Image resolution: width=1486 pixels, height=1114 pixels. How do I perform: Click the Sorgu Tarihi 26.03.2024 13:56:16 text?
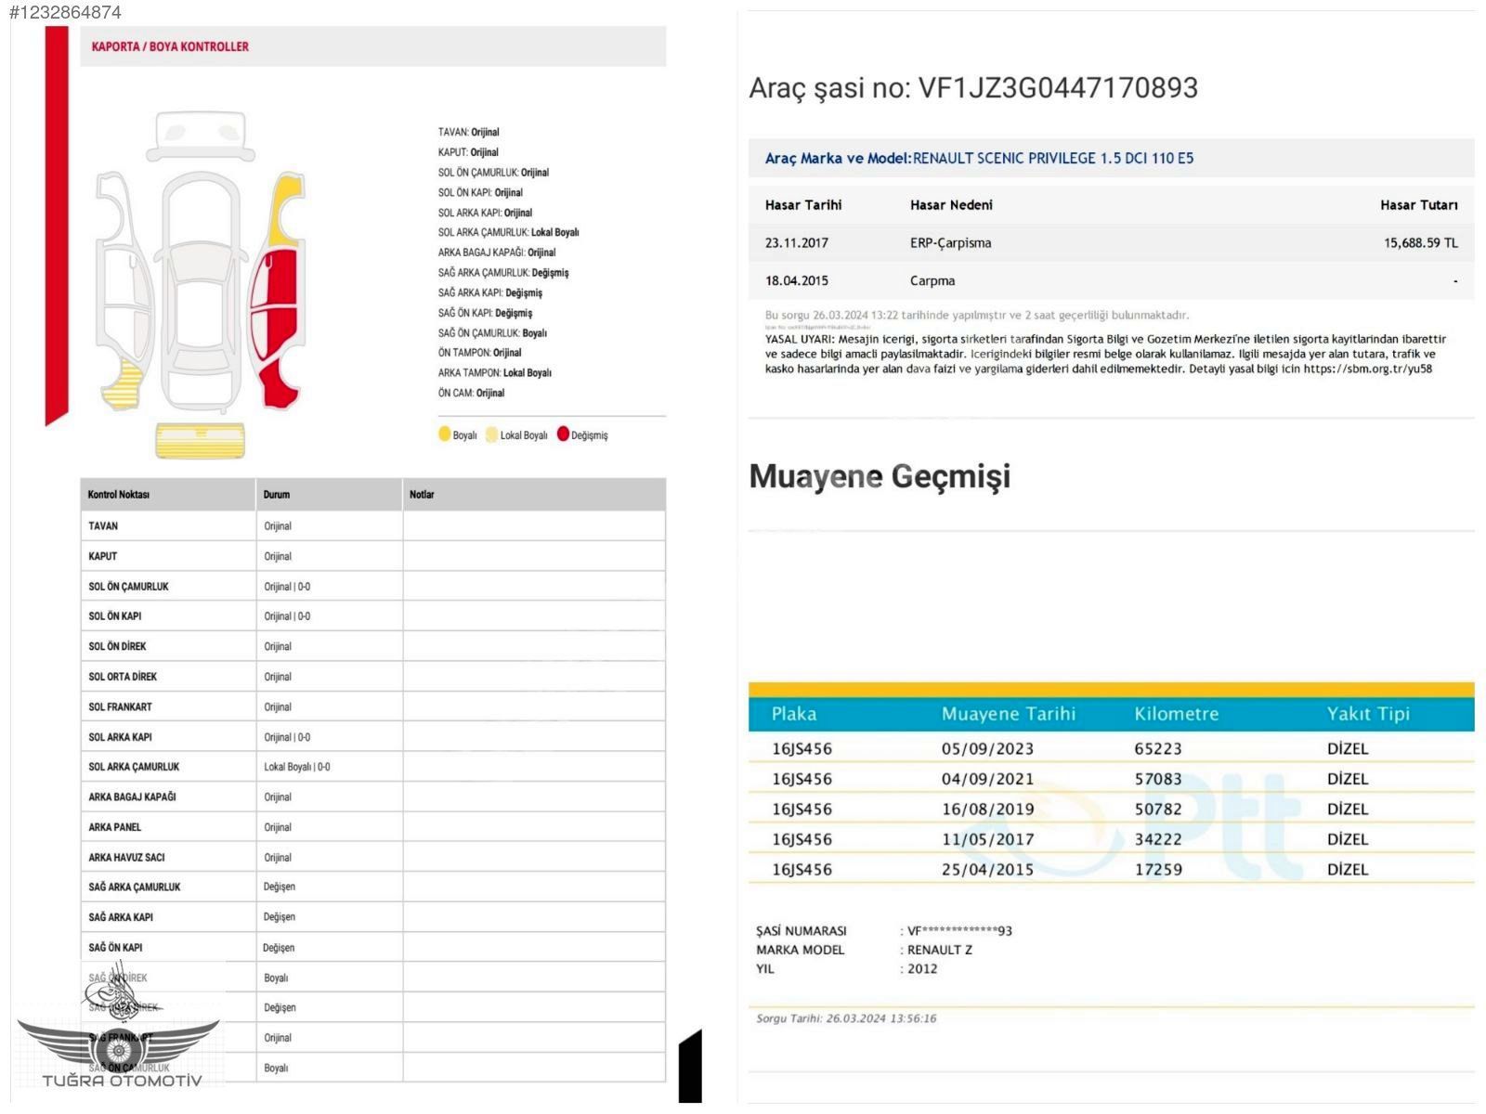pos(846,1018)
